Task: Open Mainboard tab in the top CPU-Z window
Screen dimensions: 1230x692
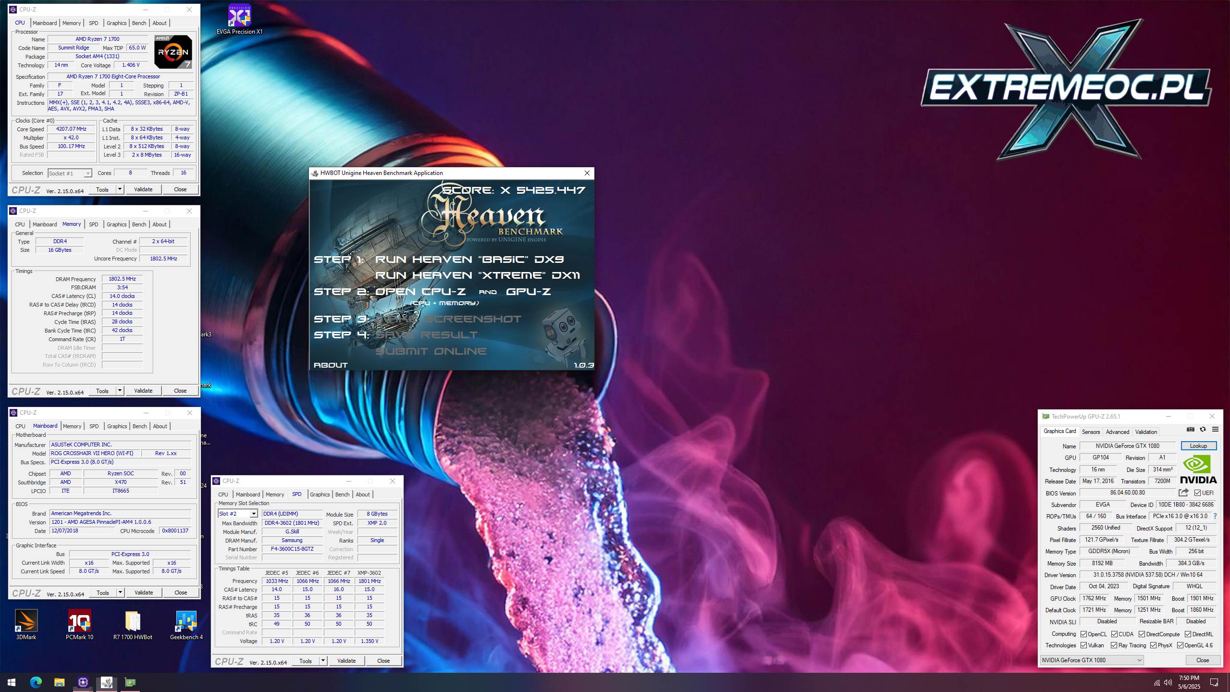Action: coord(45,23)
